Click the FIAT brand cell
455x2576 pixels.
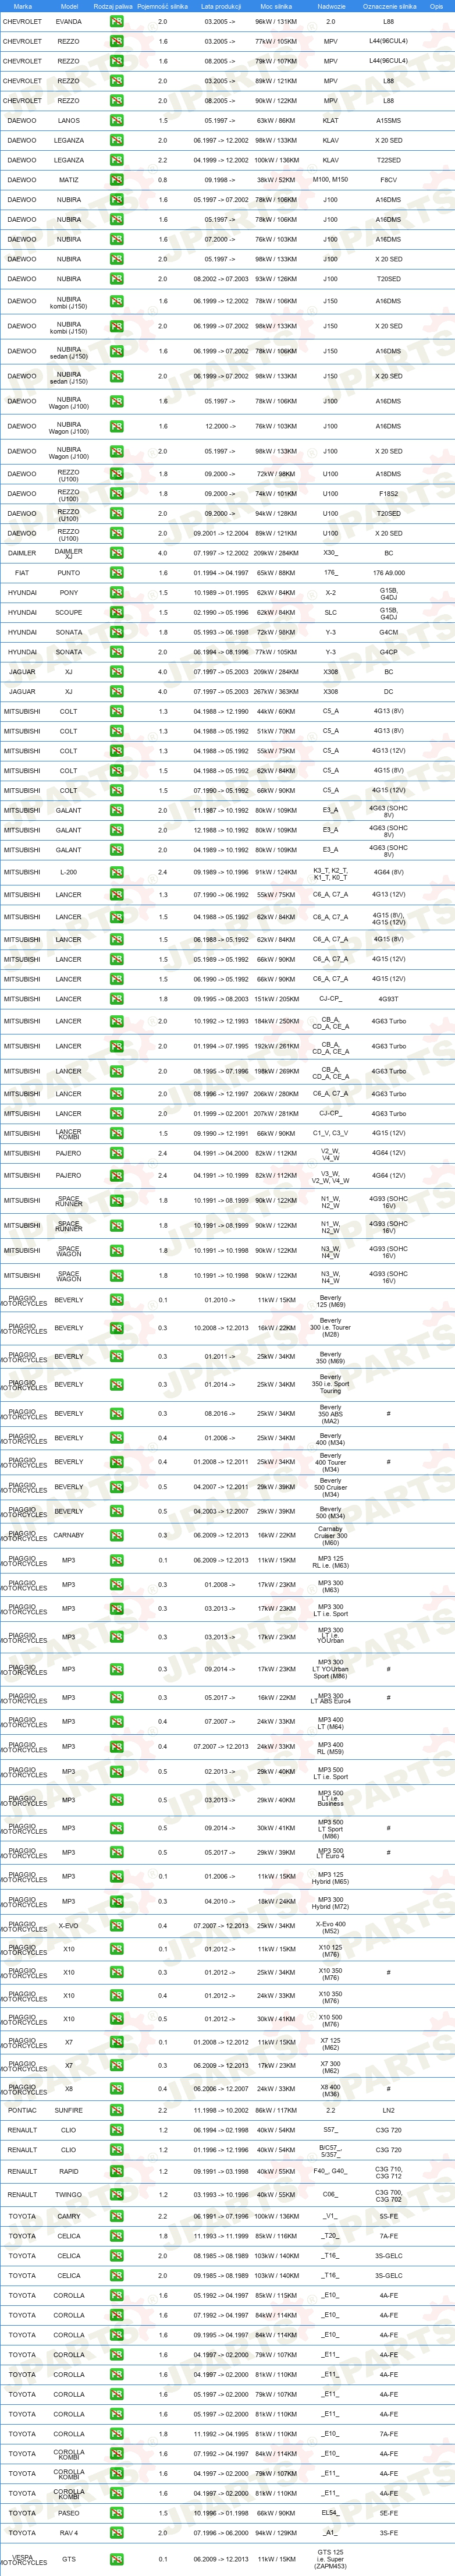click(22, 573)
